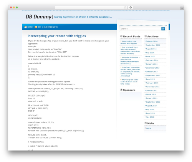
Task: Click the Recent Posts heading icon
Action: tap(121, 36)
